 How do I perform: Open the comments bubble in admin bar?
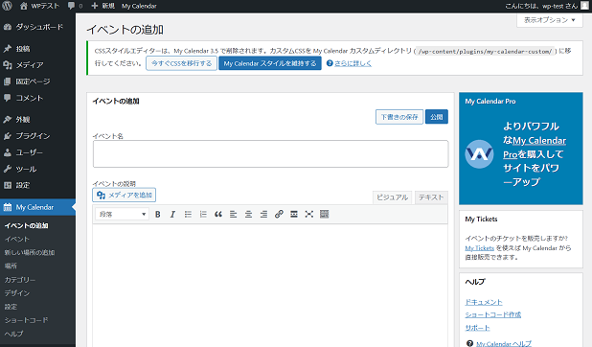coord(75,6)
